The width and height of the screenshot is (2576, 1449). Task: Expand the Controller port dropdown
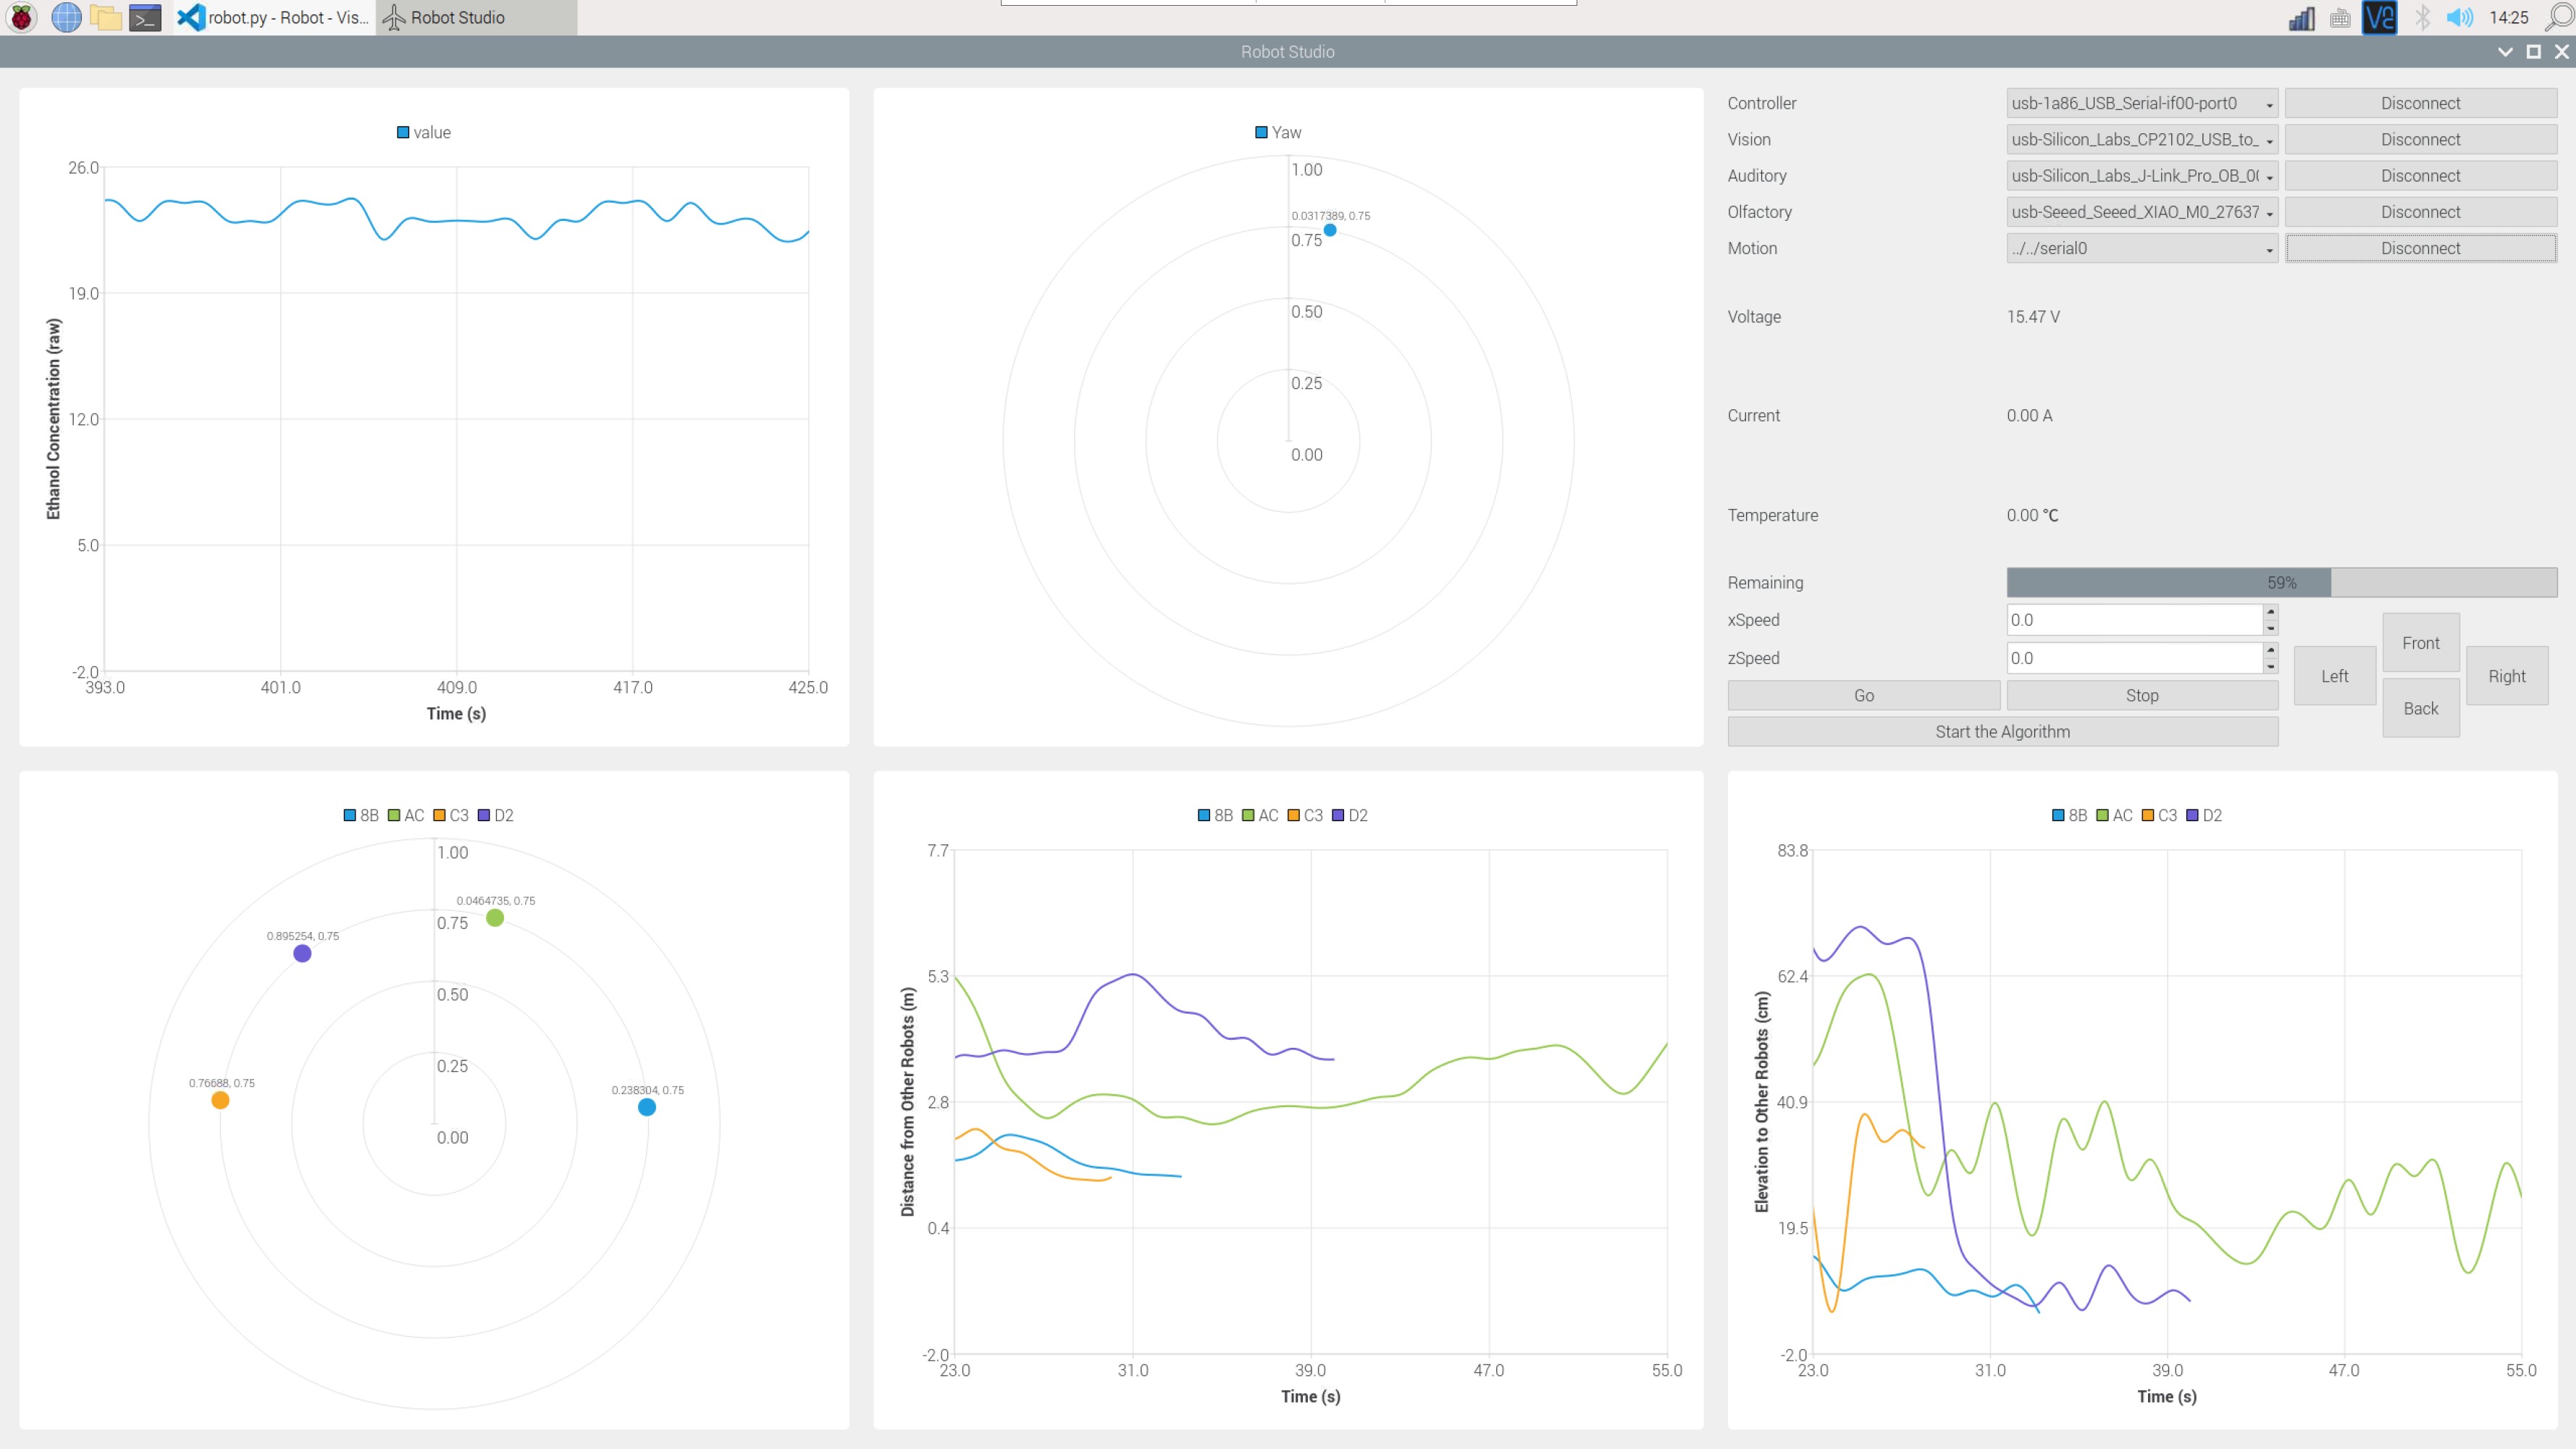click(x=2141, y=103)
